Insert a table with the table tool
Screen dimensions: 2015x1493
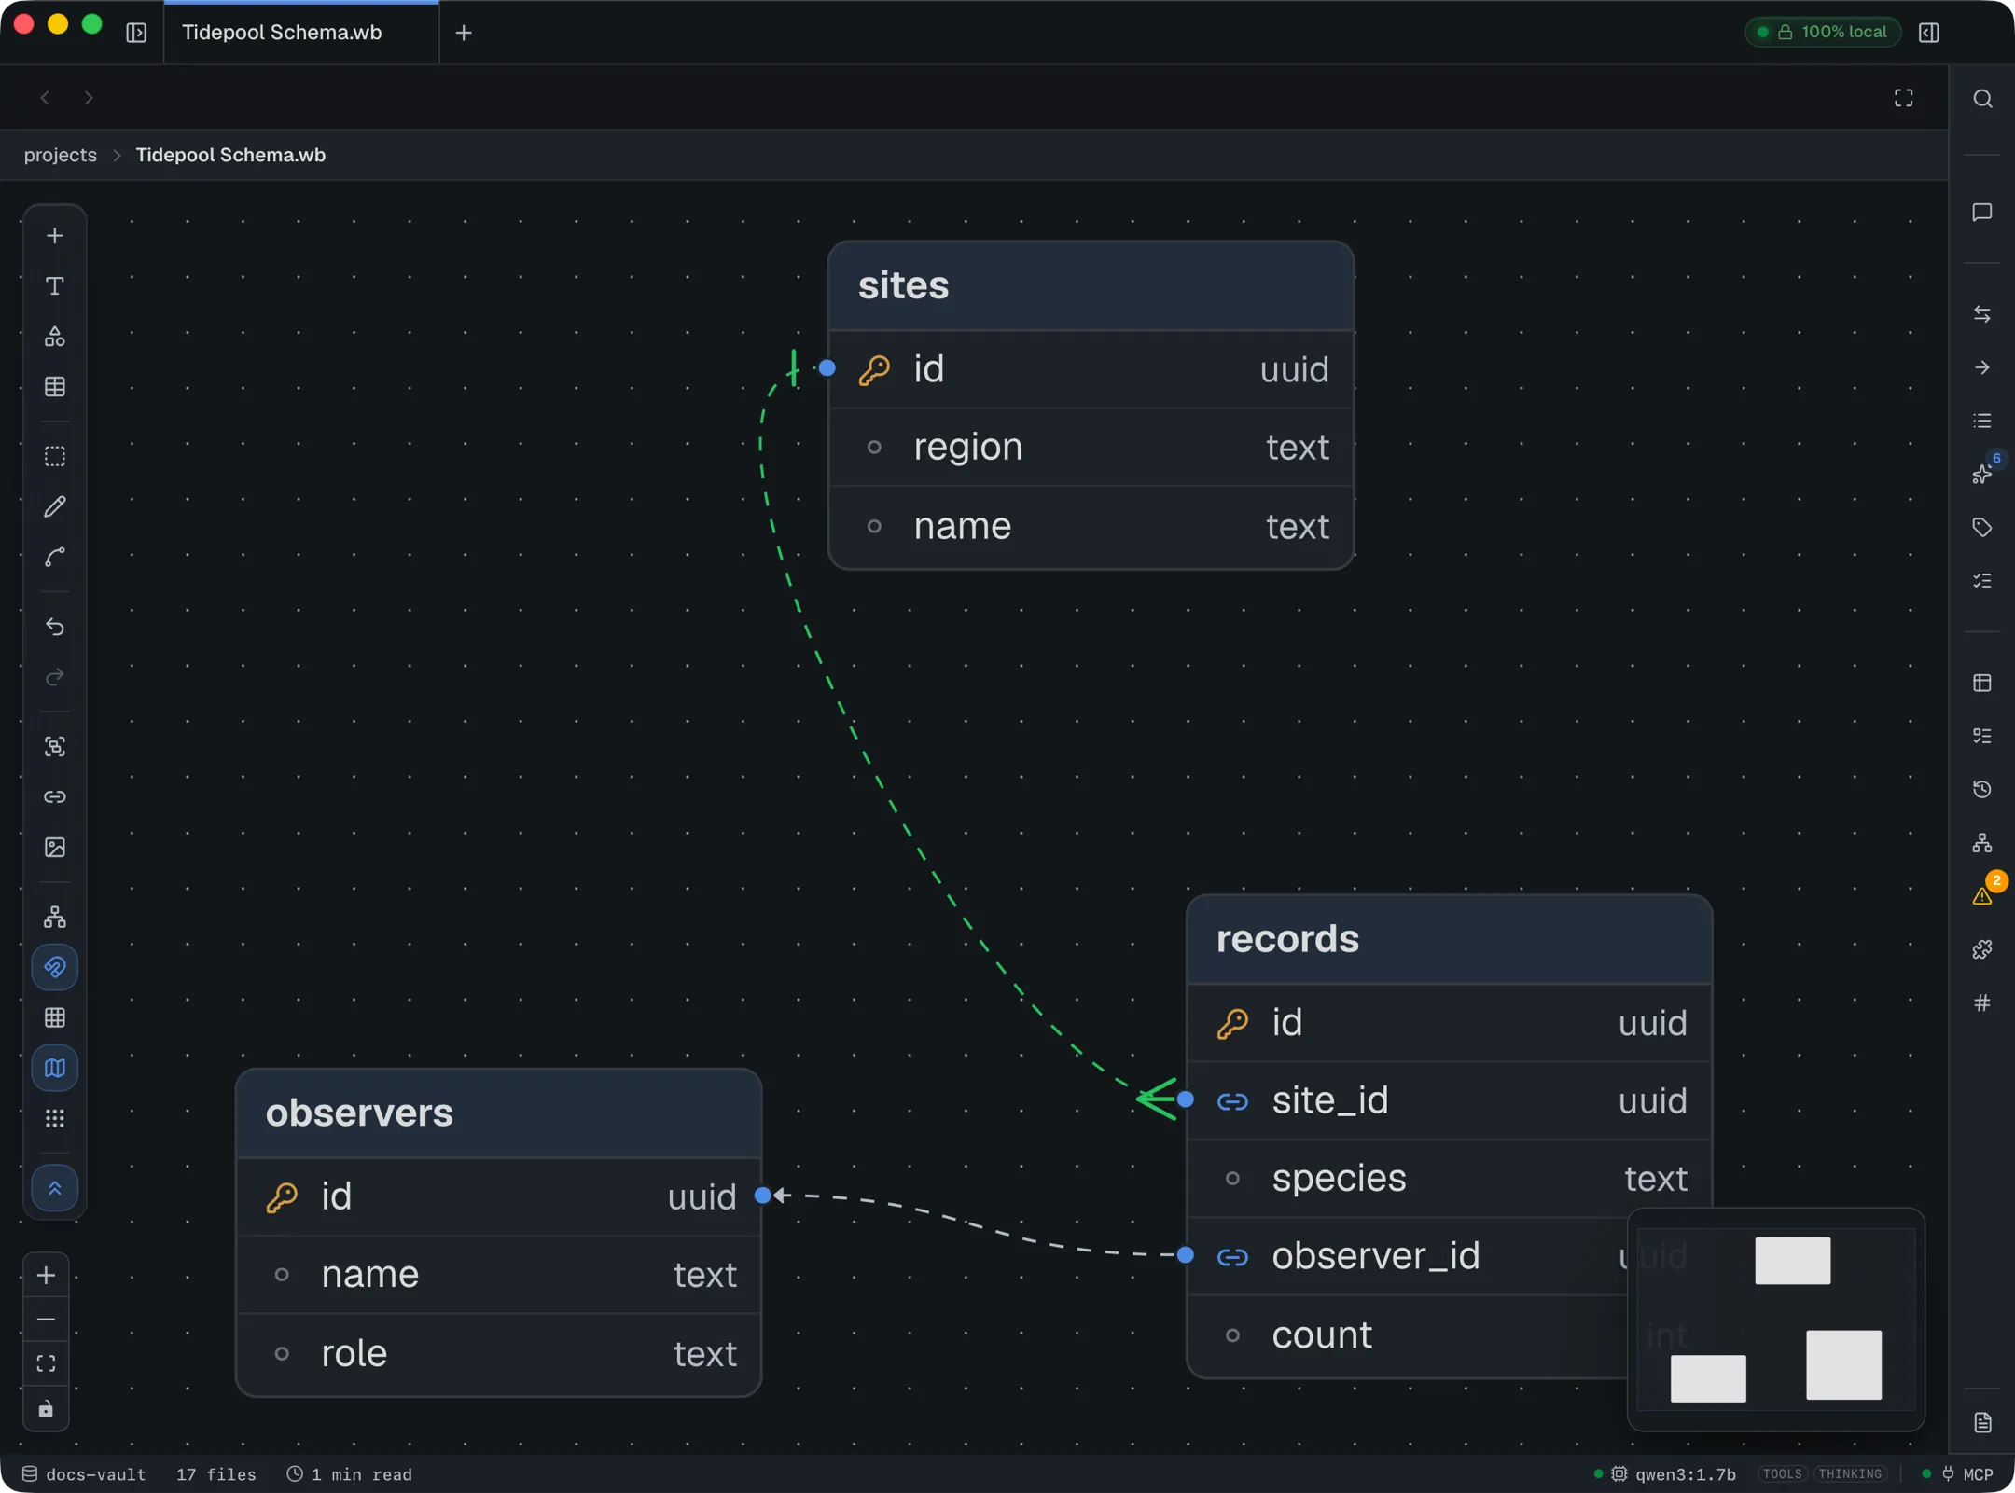coord(55,387)
